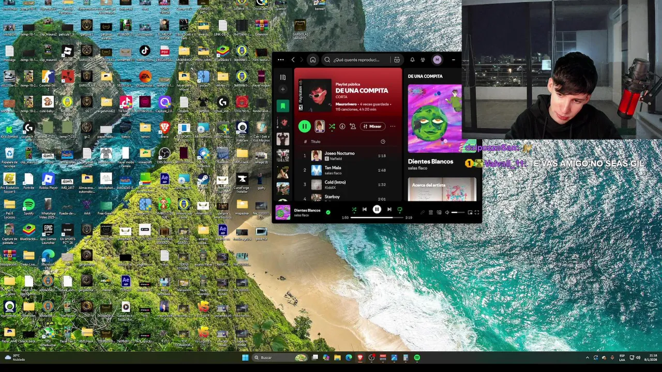The height and width of the screenshot is (372, 662).
Task: Skip to previous track
Action: click(x=365, y=209)
